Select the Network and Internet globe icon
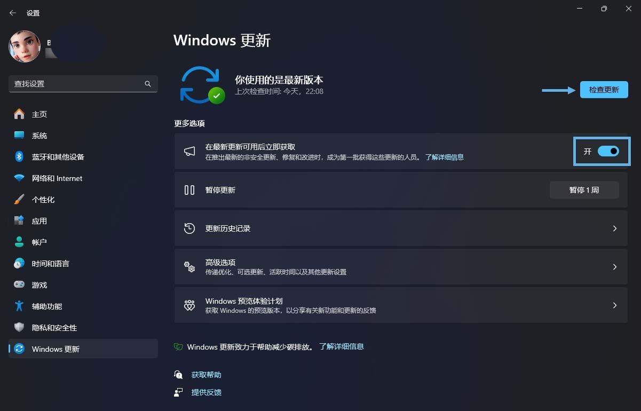 point(18,178)
